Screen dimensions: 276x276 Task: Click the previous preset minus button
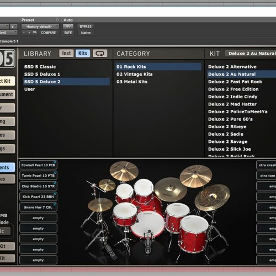[x=24, y=33]
